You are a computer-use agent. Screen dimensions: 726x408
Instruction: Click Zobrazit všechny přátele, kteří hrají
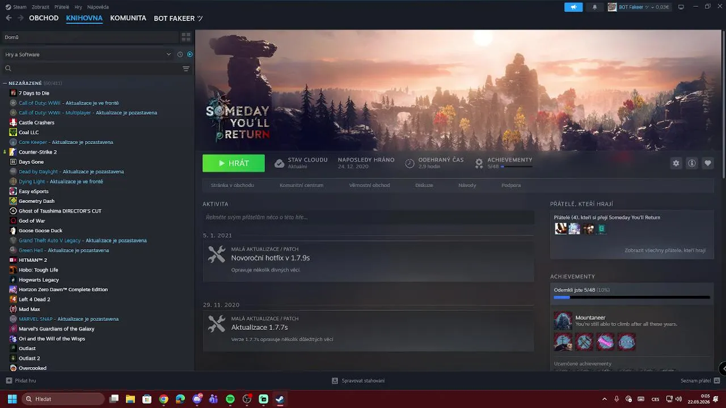[x=665, y=250]
